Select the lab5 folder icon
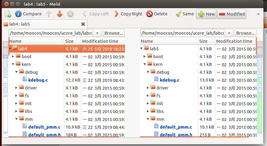This screenshot has height=146, width=267. tap(146, 48)
